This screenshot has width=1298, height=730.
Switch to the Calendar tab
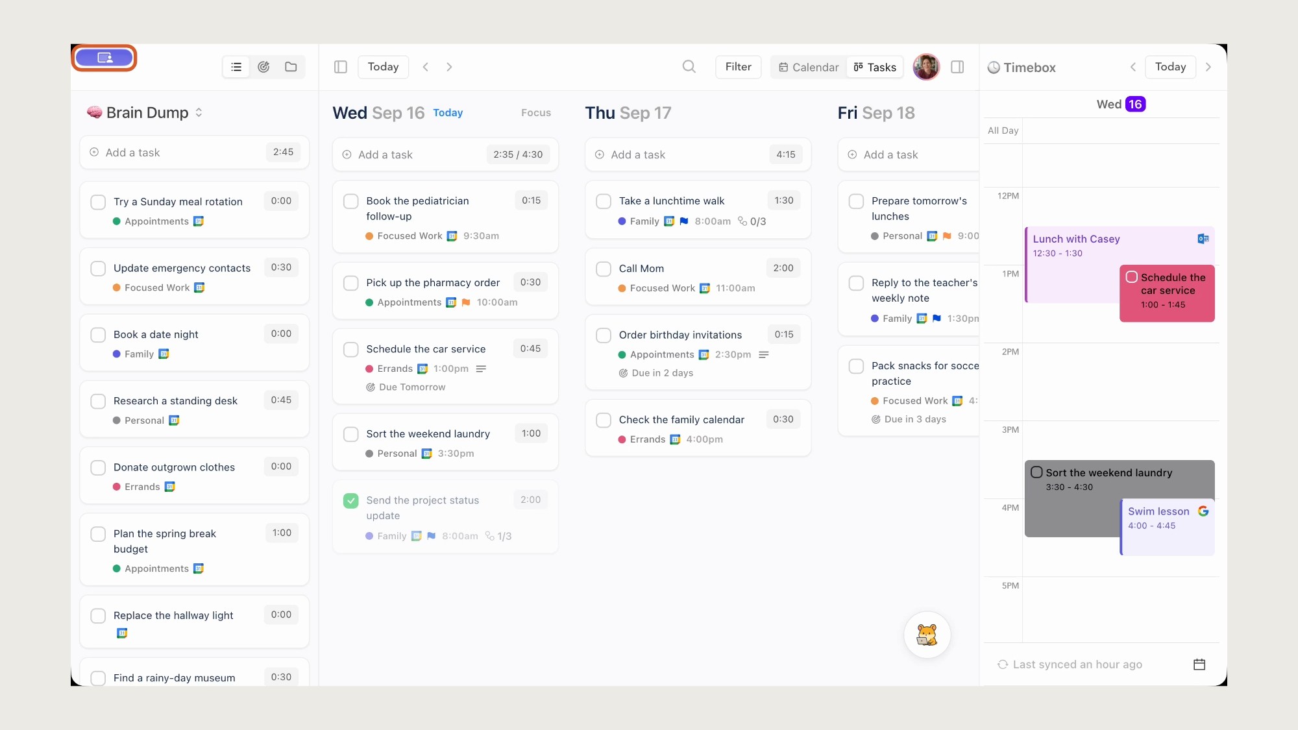[x=809, y=67]
